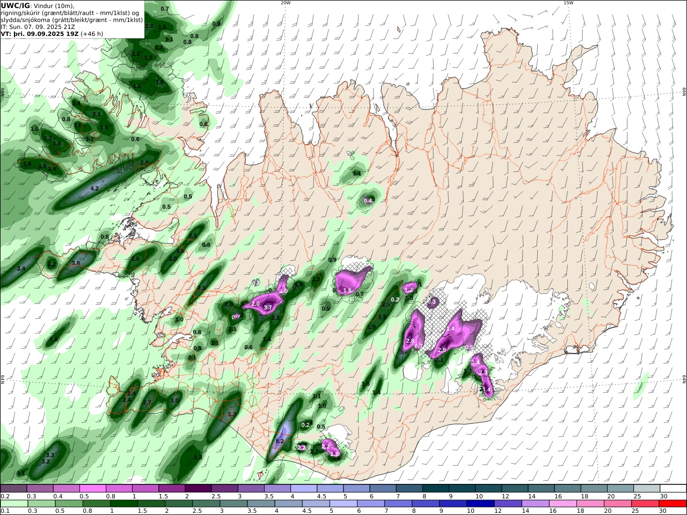
Task: Click the 2.8 snow value on the map
Action: tap(410, 341)
